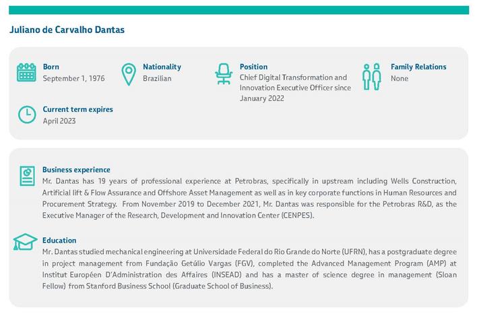Click the Family Relations label
The image size is (477, 314).
pyautogui.click(x=418, y=67)
